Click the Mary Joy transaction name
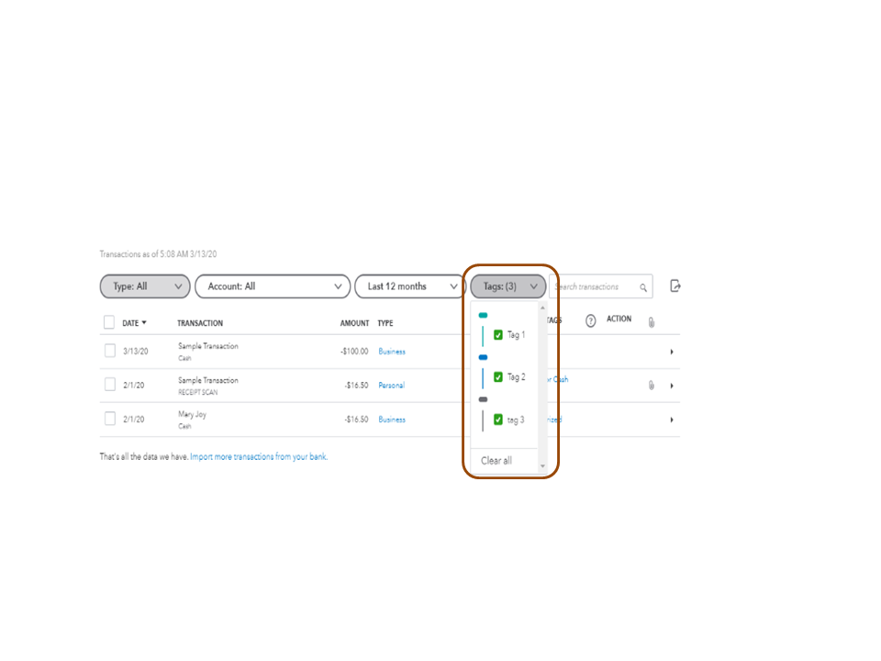 coord(192,414)
